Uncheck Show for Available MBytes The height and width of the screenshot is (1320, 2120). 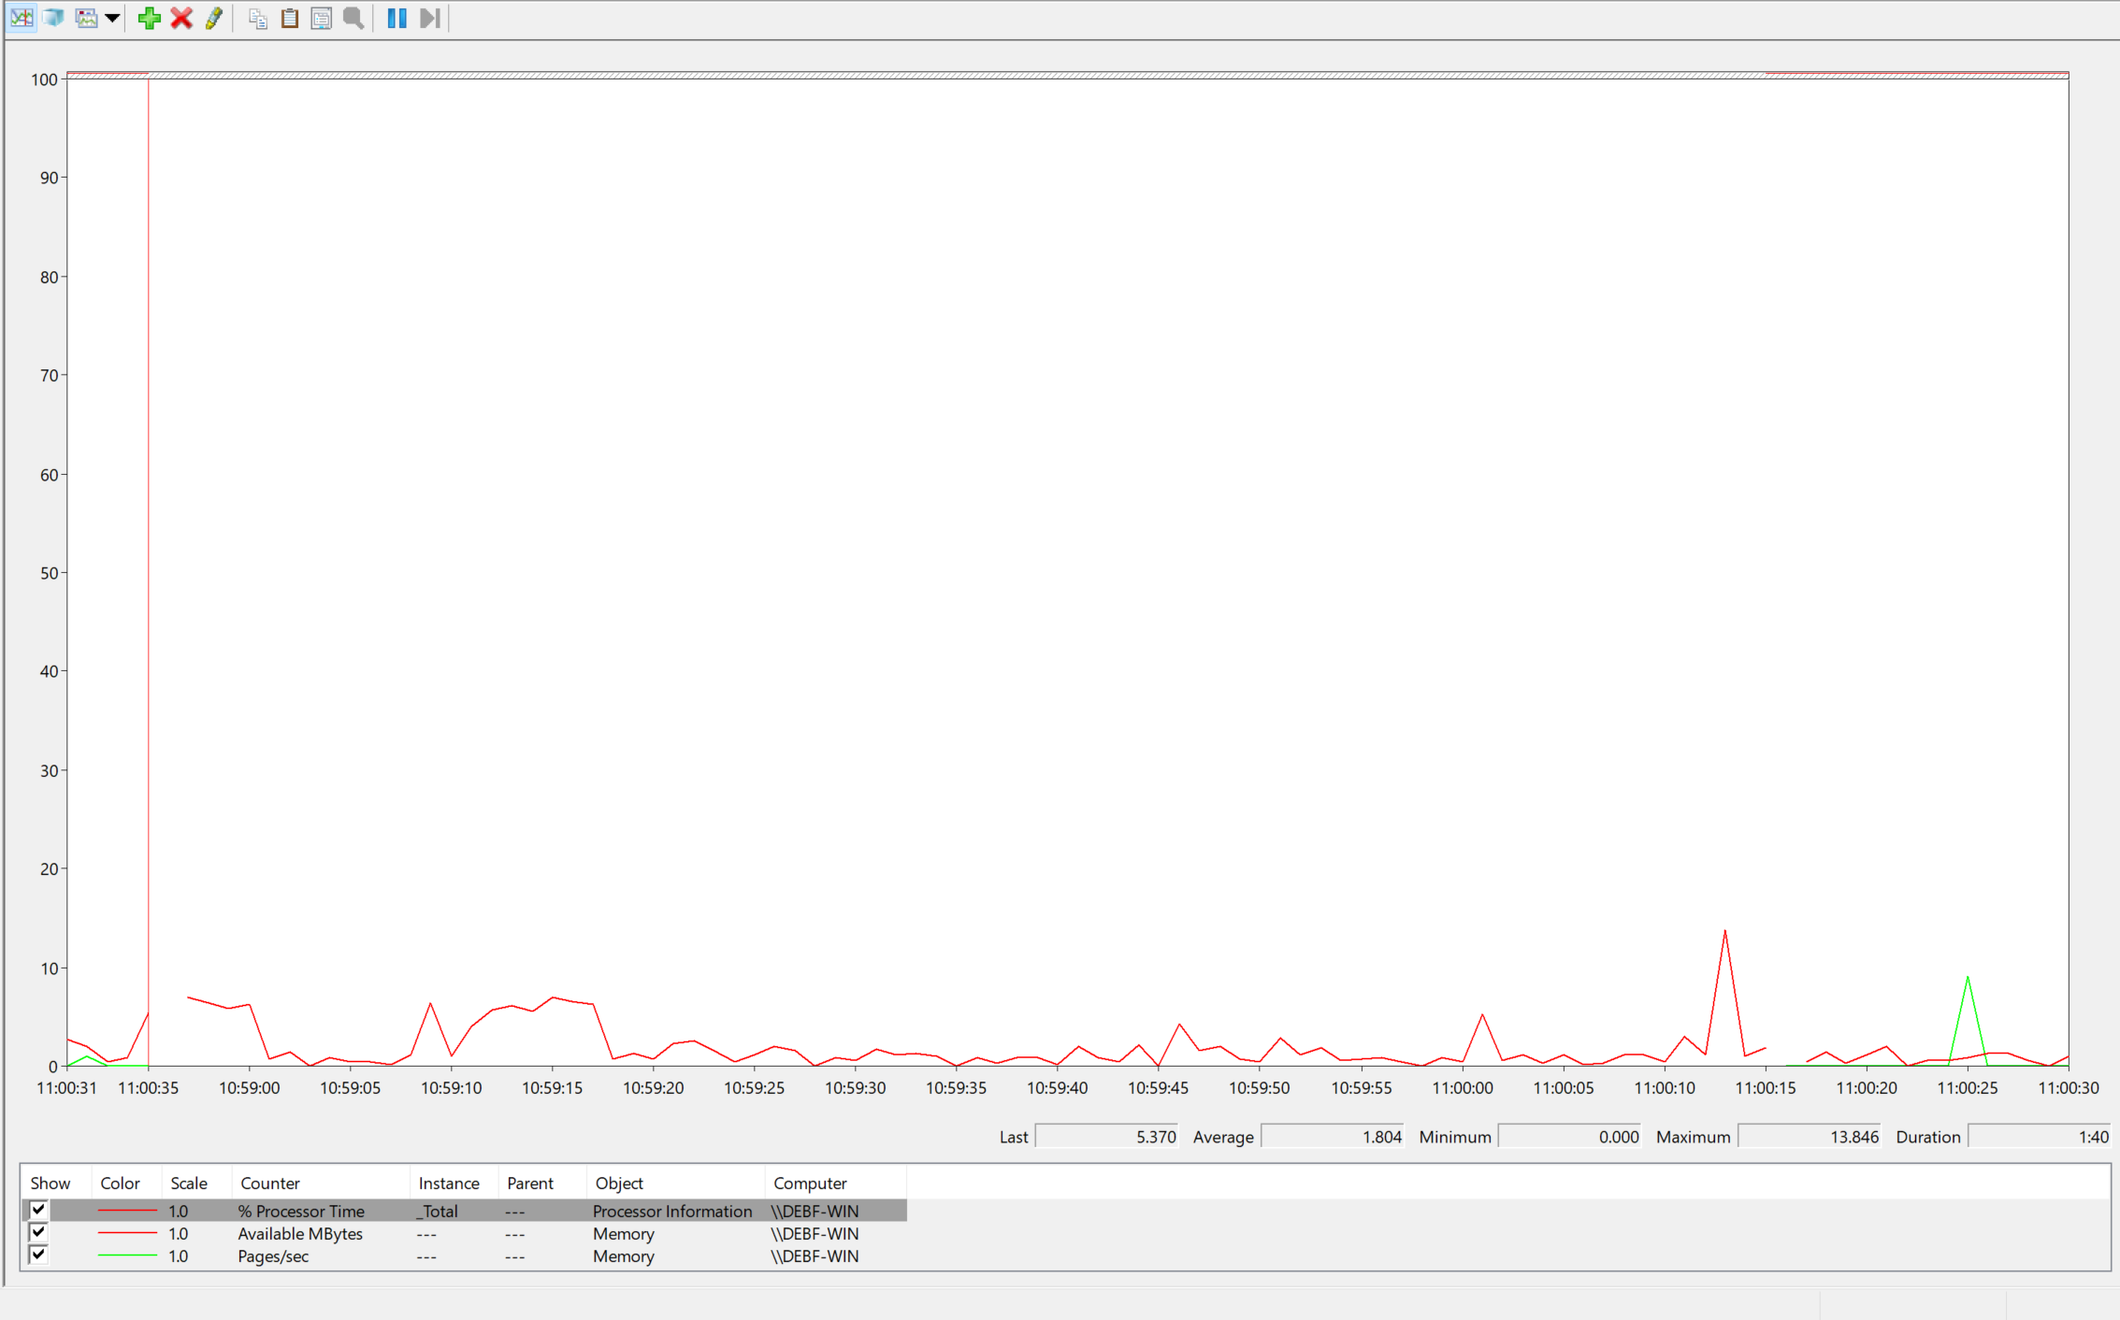[x=38, y=1232]
